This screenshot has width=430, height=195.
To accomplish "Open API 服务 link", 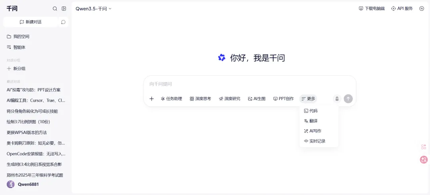I will tap(402, 8).
